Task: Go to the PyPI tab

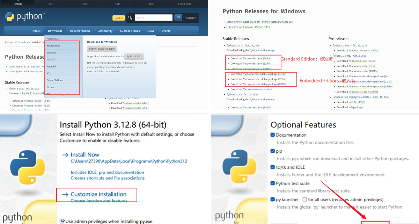Action: [x=118, y=4]
